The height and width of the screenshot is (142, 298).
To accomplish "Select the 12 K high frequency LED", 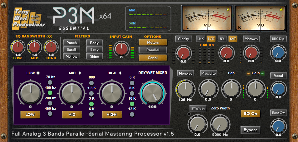I will [x=132, y=114].
